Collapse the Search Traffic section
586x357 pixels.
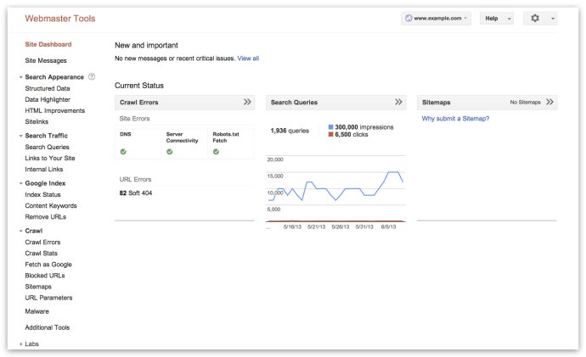click(20, 136)
